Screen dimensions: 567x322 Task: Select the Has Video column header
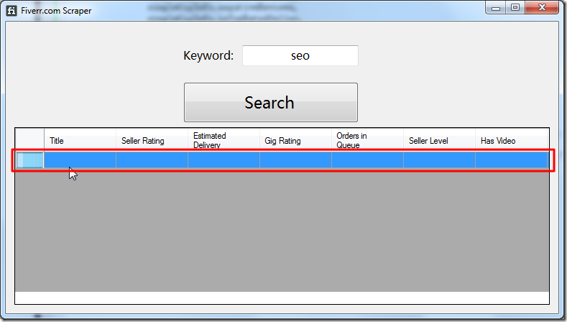point(511,141)
